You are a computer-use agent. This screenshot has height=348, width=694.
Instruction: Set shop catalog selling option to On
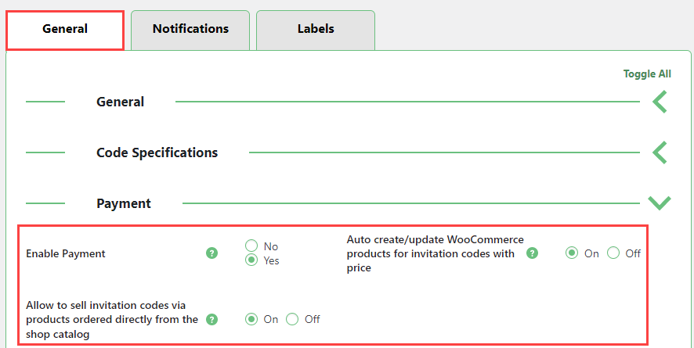click(251, 319)
